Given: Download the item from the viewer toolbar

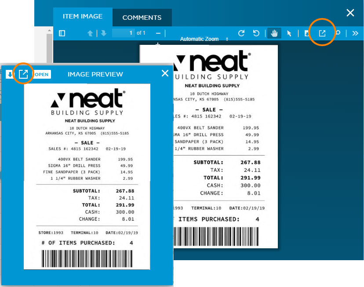Looking at the screenshot, I should [307, 33].
